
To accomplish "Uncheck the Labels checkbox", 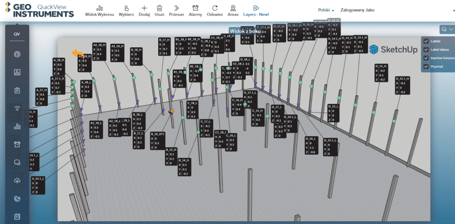I will [426, 41].
